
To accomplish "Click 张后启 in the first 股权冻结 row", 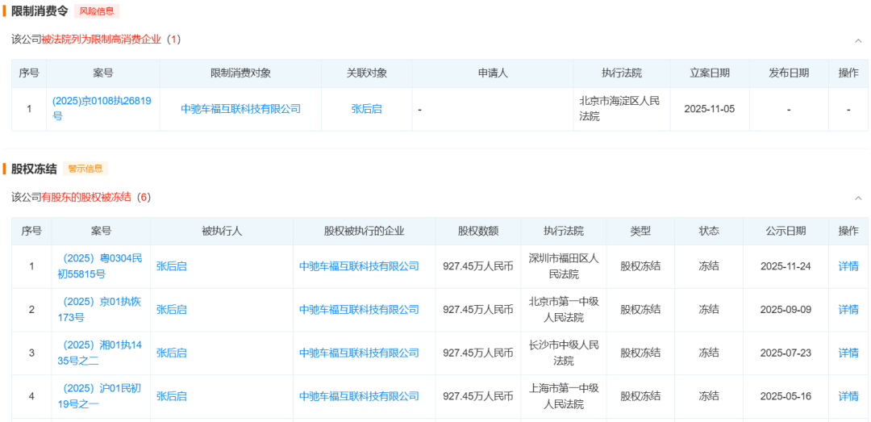I will coord(172,266).
